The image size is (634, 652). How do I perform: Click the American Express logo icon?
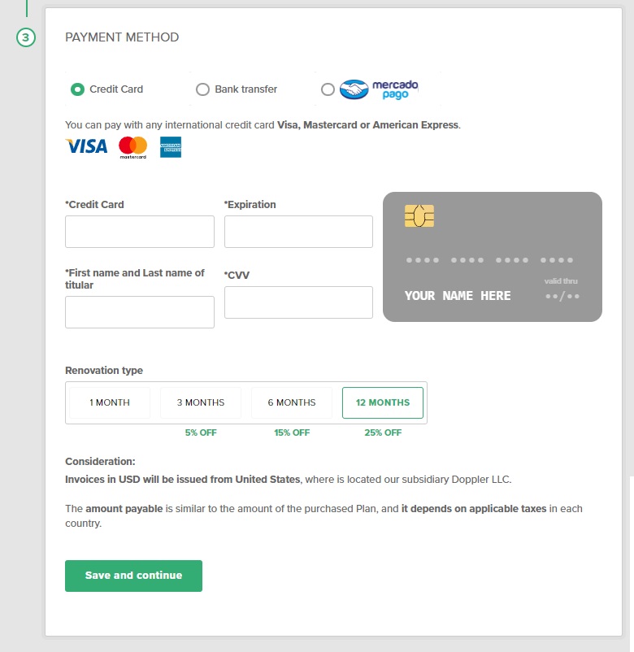click(x=171, y=147)
